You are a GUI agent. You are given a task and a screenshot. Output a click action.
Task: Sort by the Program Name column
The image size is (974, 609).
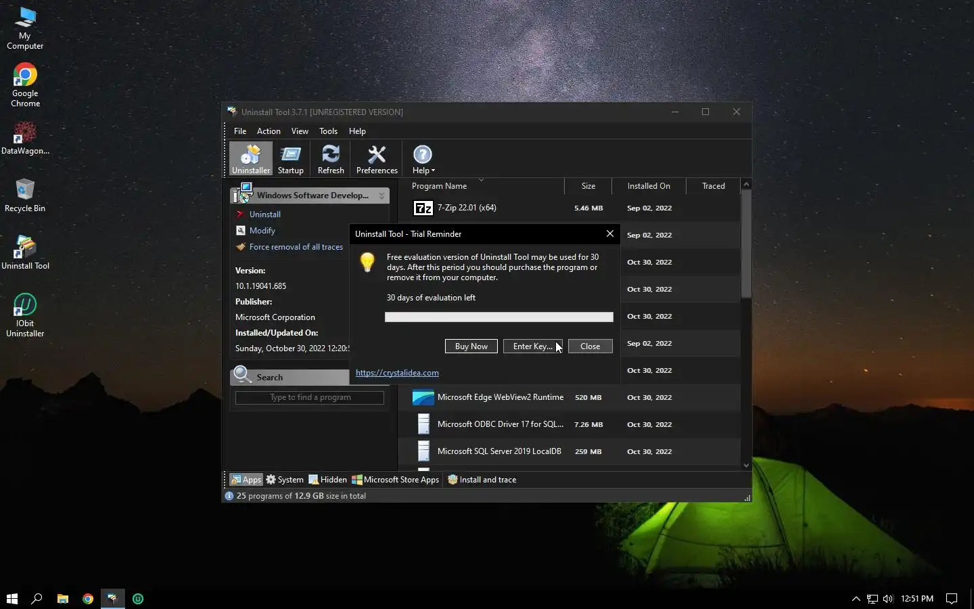click(x=439, y=186)
